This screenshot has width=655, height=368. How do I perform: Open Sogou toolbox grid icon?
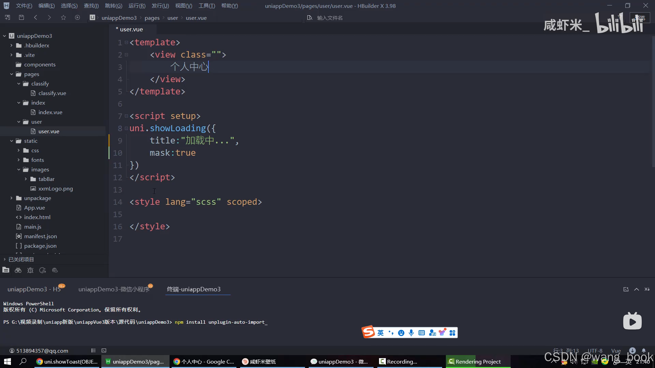[x=452, y=333]
